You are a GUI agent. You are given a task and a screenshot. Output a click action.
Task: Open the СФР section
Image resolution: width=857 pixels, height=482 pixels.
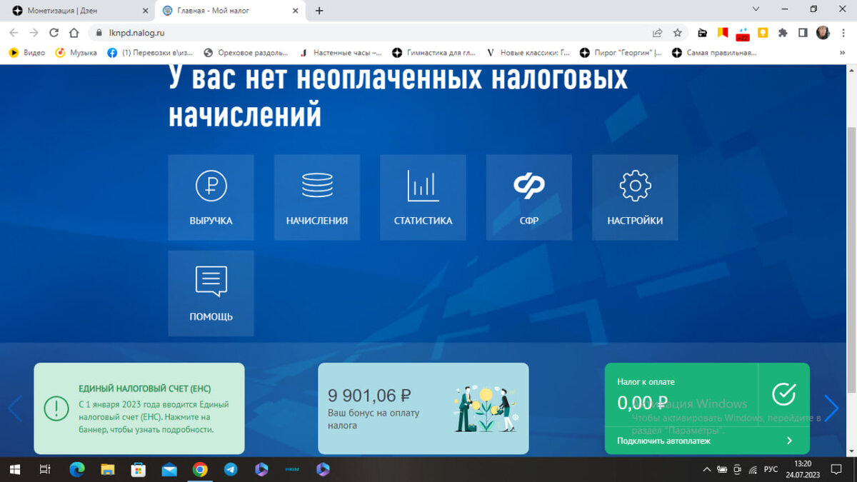528,197
